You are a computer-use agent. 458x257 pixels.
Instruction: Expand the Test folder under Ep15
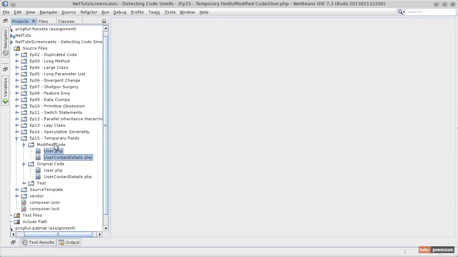[x=24, y=183]
